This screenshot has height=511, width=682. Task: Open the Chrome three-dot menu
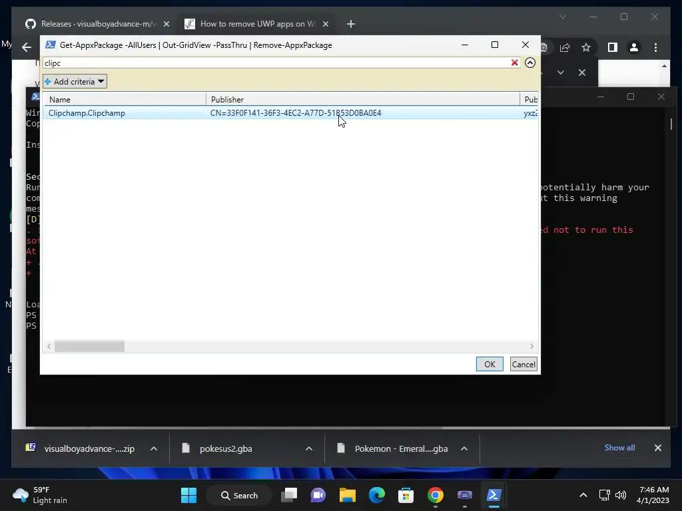655,47
